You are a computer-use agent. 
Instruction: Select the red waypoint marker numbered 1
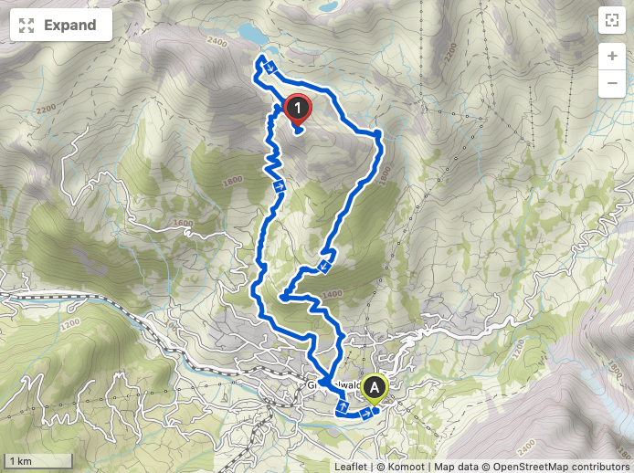click(298, 110)
